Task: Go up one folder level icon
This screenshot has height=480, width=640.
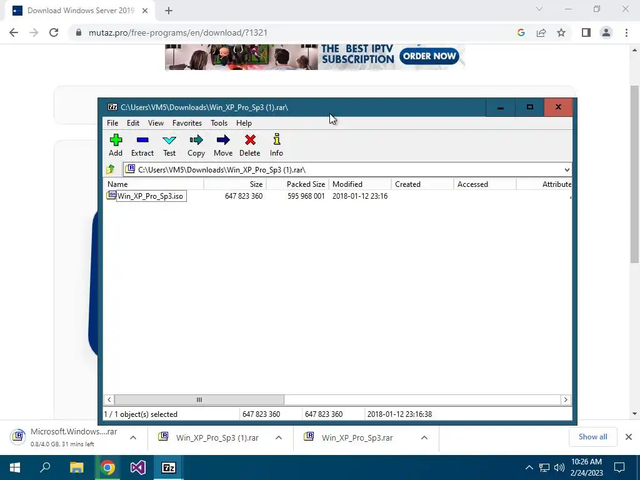Action: (x=111, y=169)
